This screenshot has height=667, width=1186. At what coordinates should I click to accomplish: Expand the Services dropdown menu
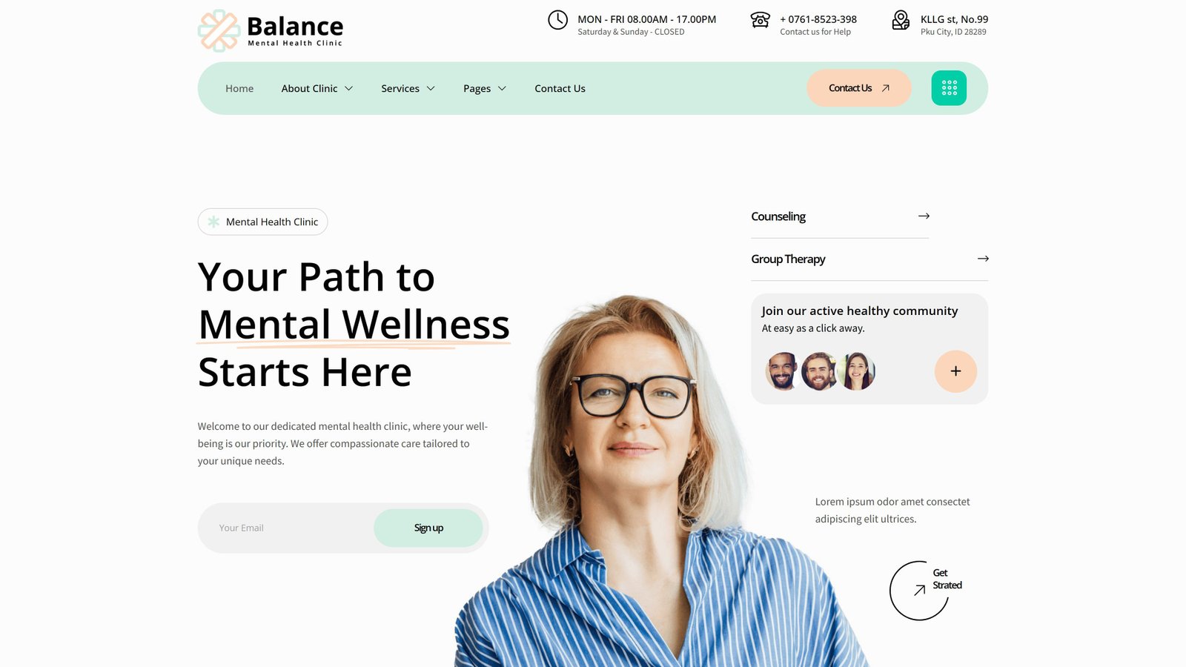pyautogui.click(x=408, y=88)
